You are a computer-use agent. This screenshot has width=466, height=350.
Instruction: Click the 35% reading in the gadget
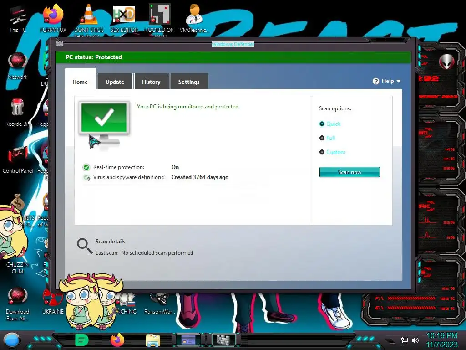click(449, 159)
